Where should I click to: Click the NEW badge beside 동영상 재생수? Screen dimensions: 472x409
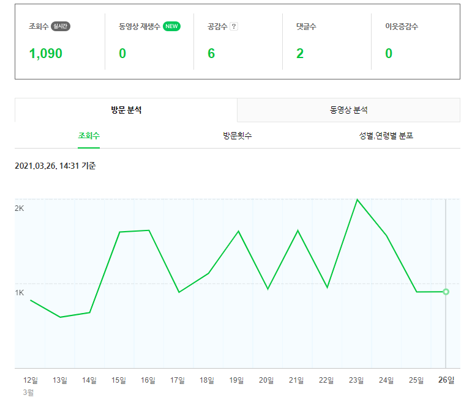pyautogui.click(x=171, y=26)
